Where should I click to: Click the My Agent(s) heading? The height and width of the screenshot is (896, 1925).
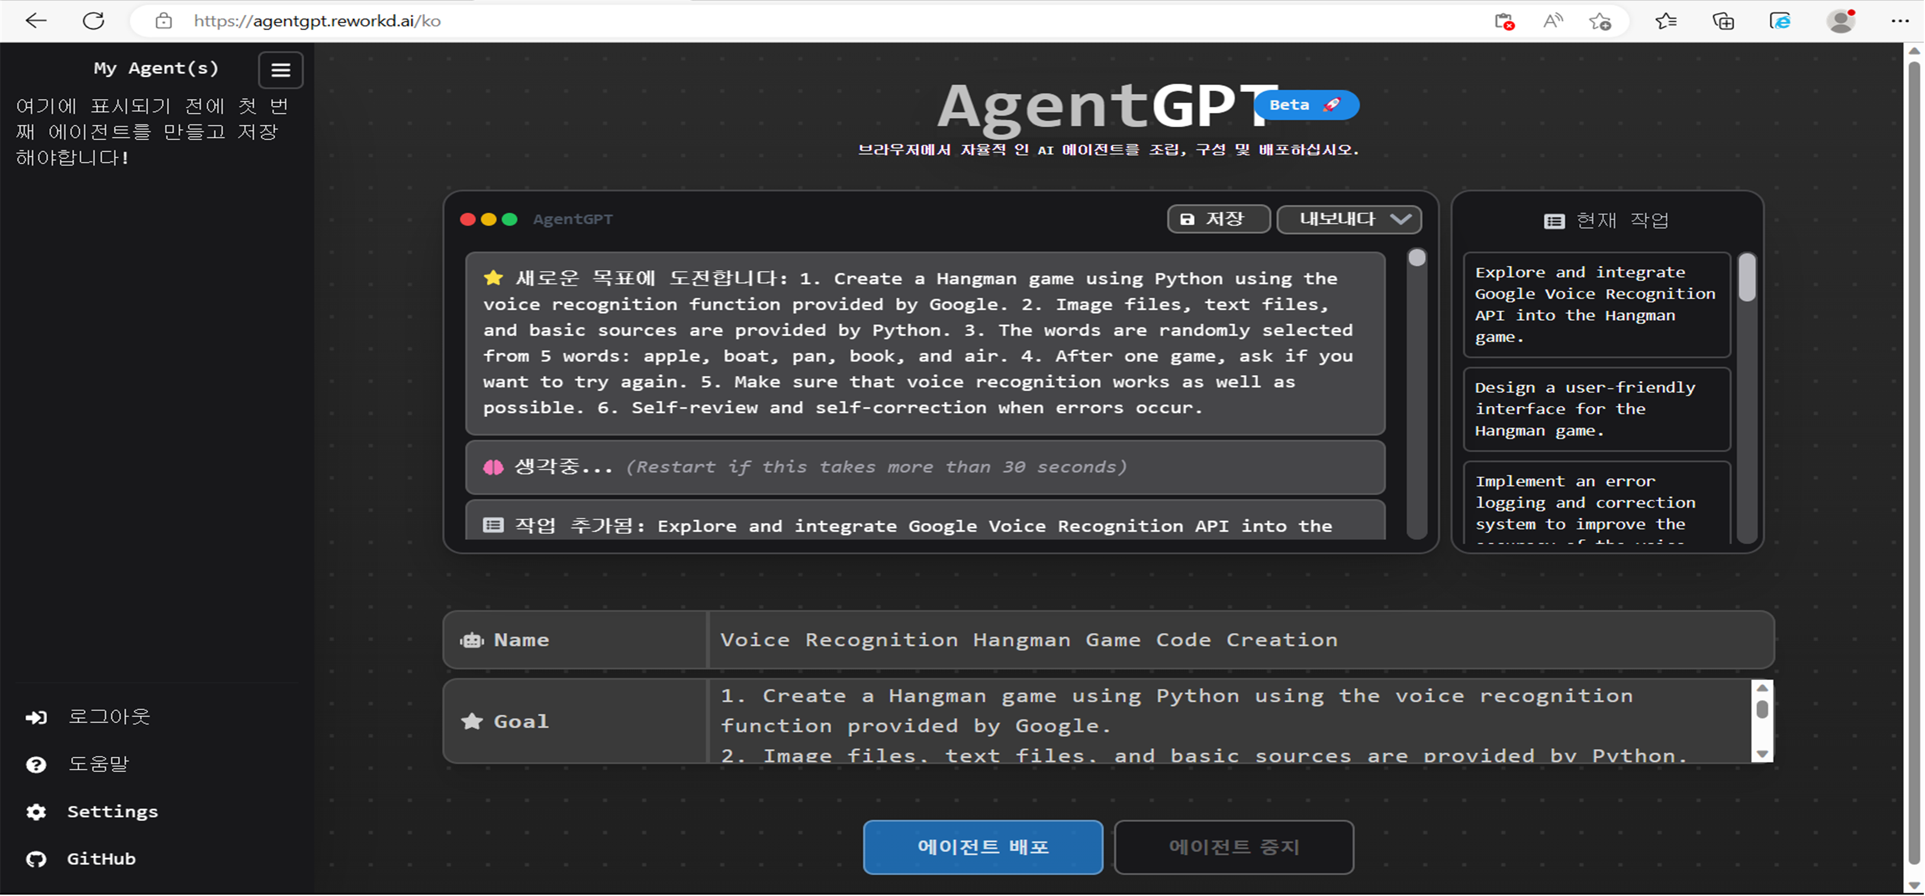(156, 69)
